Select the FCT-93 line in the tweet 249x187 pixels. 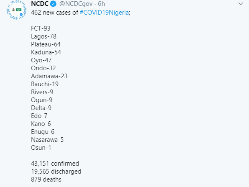[41, 28]
